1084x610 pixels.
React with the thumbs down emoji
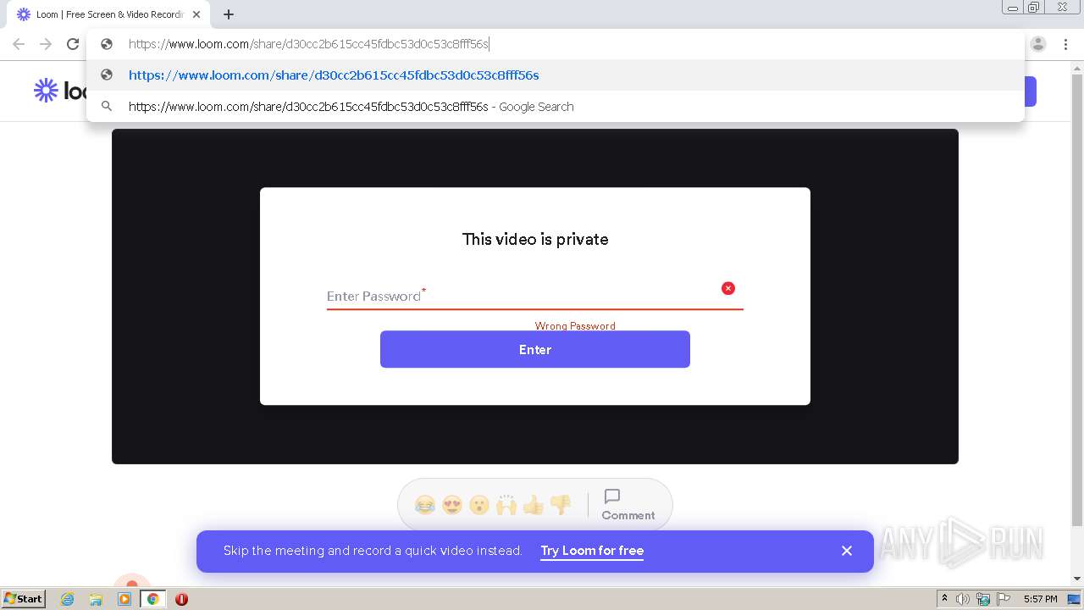coord(561,506)
